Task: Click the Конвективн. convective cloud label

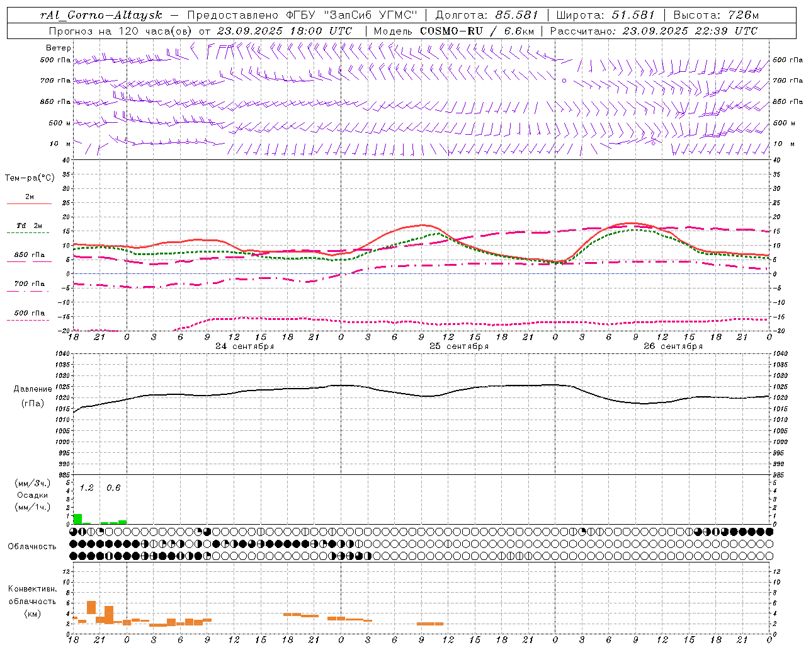Action: click(32, 590)
